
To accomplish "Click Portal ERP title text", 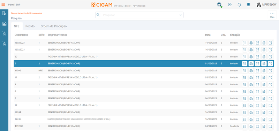I will point(14,5).
